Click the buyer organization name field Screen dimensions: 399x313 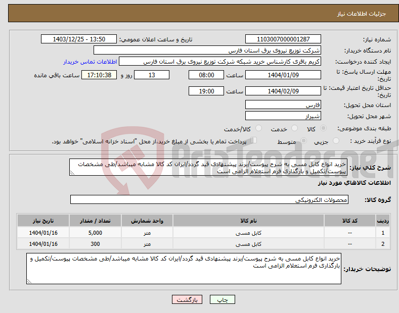[207, 50]
